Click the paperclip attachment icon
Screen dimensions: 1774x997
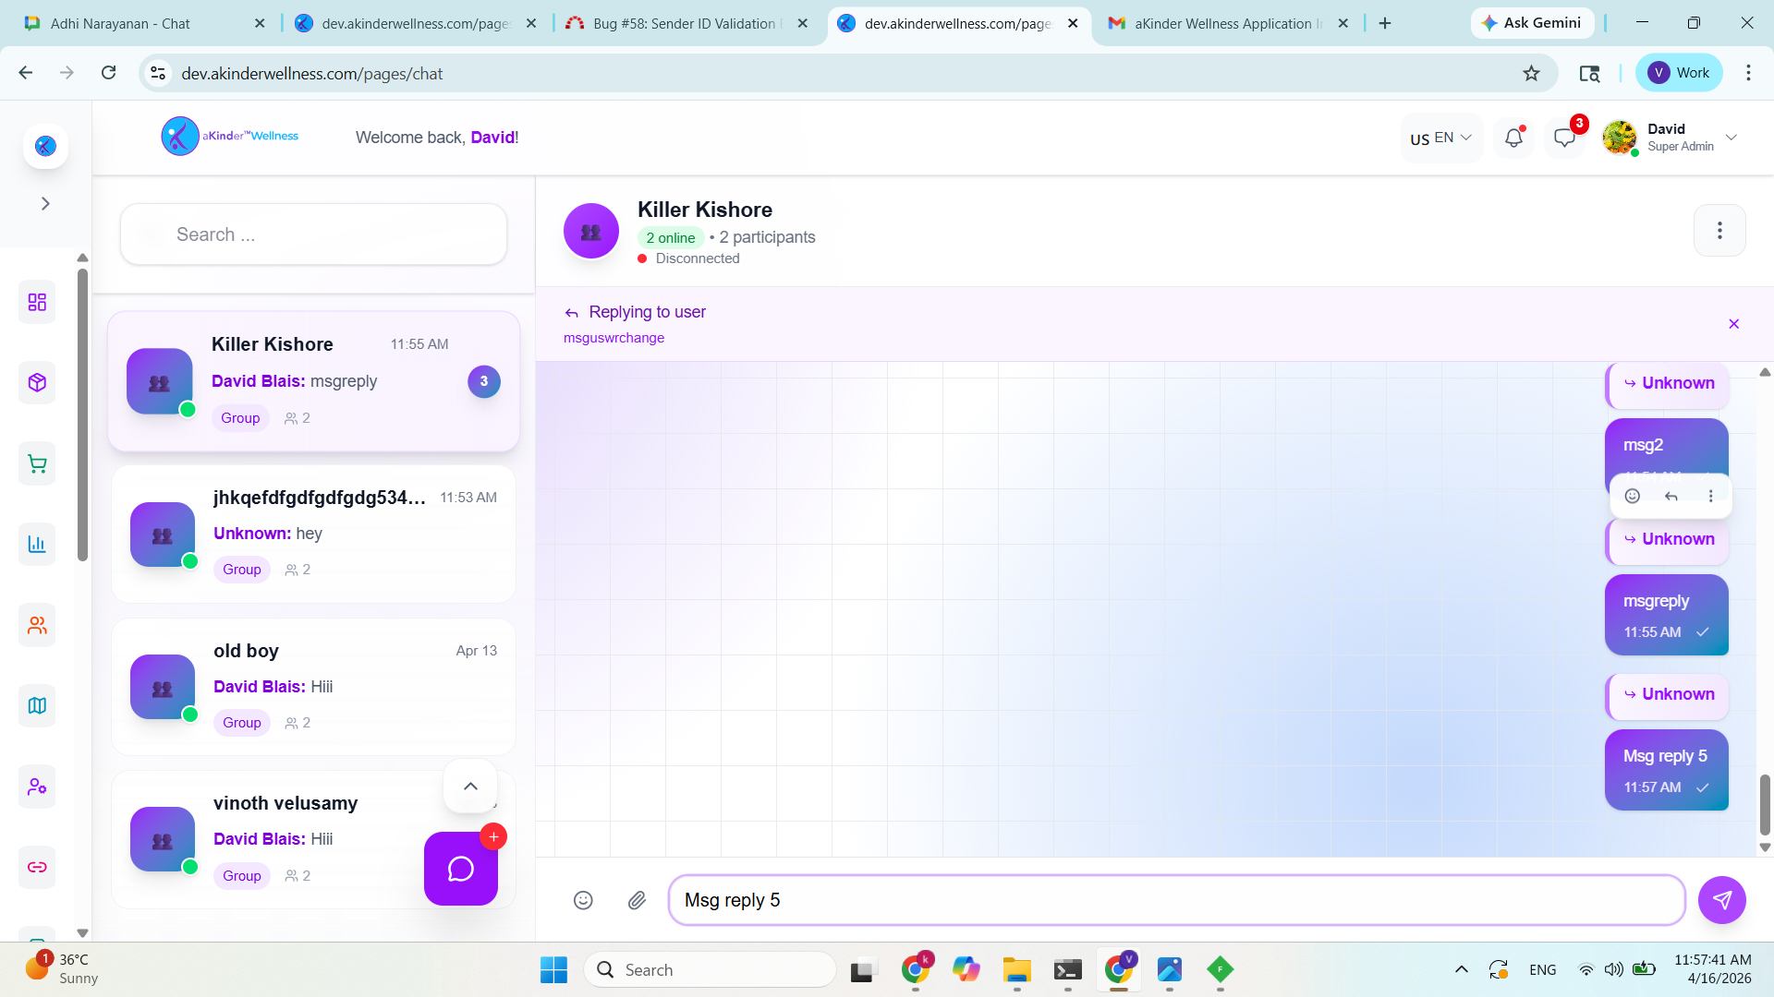637,900
